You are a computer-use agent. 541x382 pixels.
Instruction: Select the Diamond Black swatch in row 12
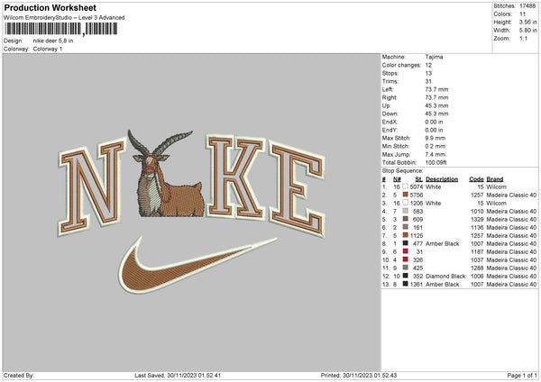pyautogui.click(x=406, y=276)
